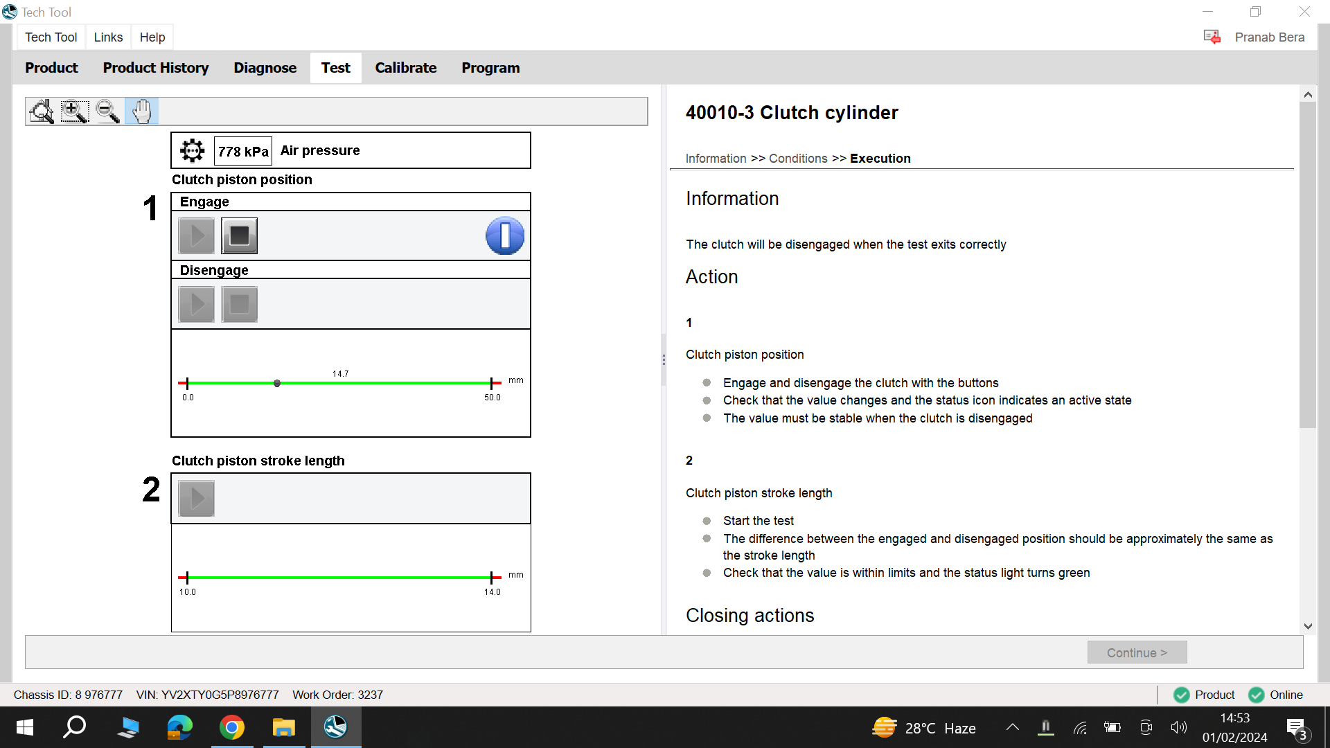Viewport: 1330px width, 748px height.
Task: Select the zoom out magnifier tool
Action: [x=108, y=112]
